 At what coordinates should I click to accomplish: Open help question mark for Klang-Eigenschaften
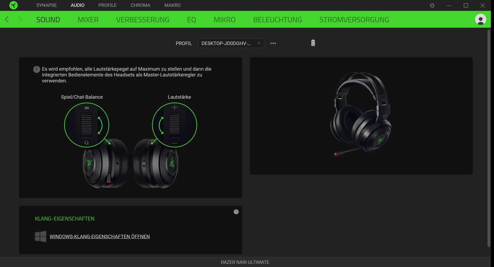236,212
